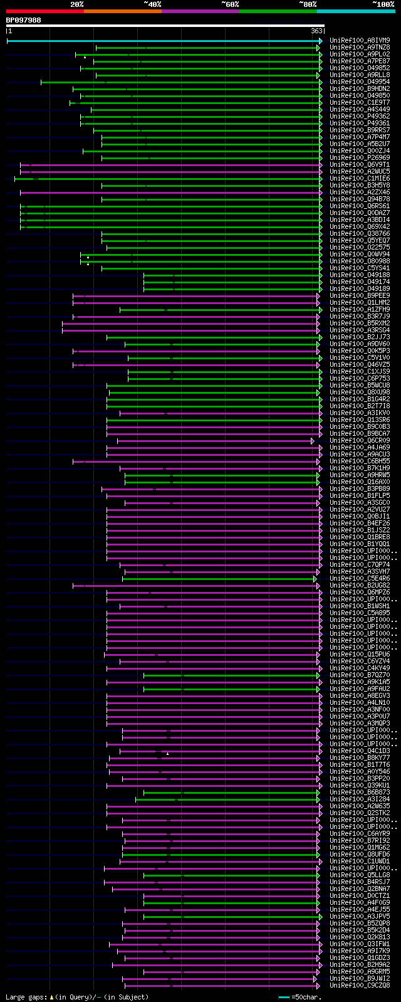The width and height of the screenshot is (401, 1002).
Task: Click the green arrowhead ending the C5E4R6 bar
Action: 315,579
